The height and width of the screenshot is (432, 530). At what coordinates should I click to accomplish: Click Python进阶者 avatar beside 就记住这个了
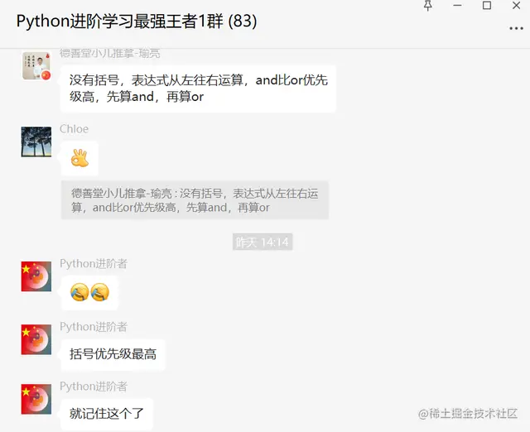[36, 399]
